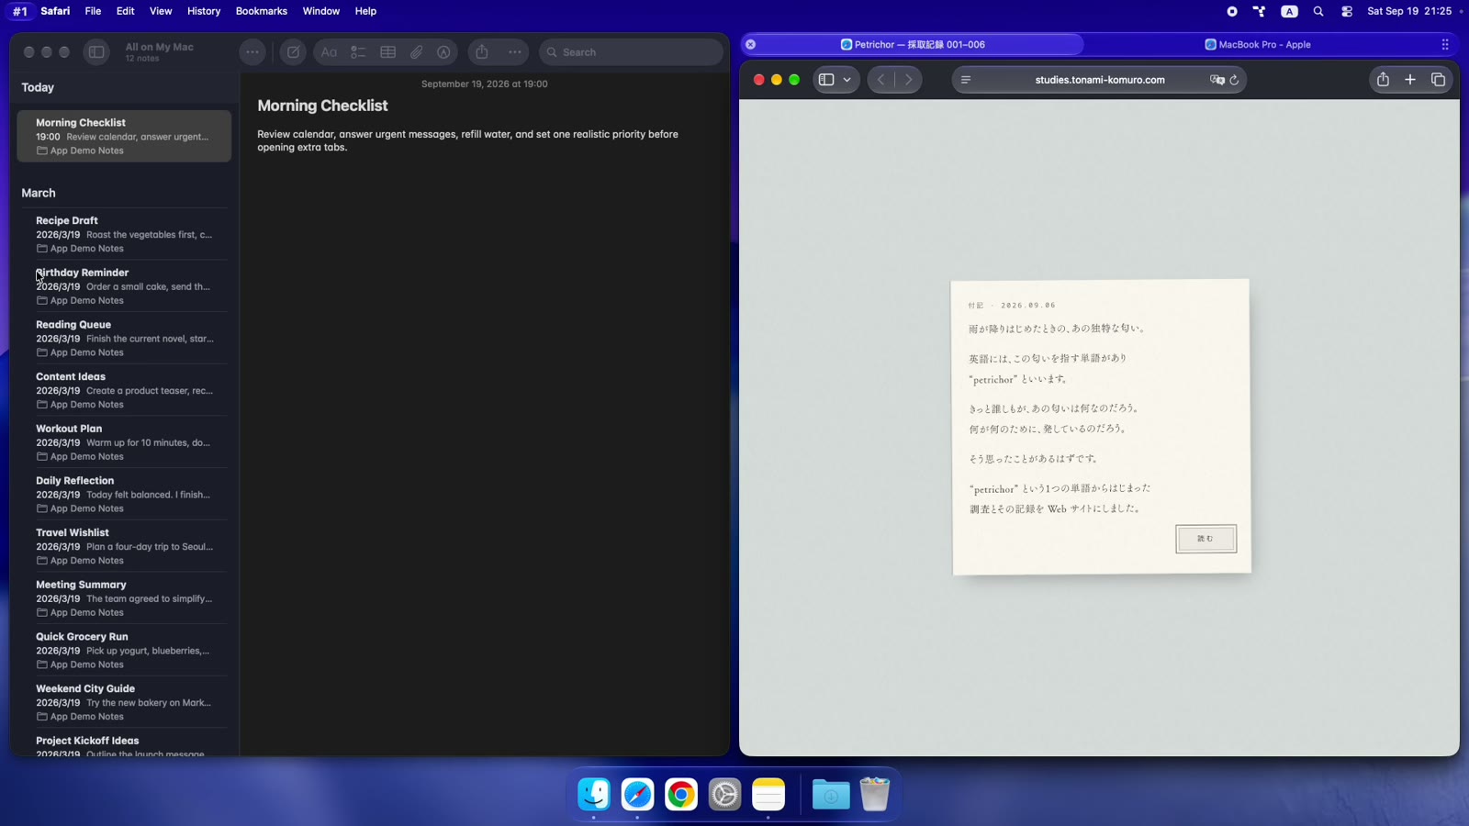Image resolution: width=1469 pixels, height=826 pixels.
Task: Open the Notes view options ellipsis button
Action: coord(252,52)
